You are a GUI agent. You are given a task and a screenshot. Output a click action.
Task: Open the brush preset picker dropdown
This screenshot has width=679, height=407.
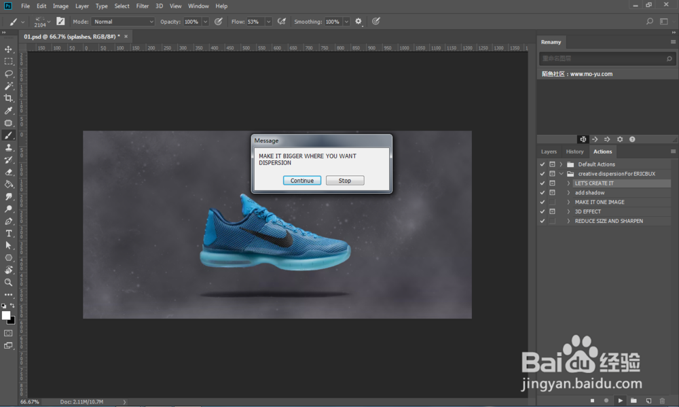(48, 22)
